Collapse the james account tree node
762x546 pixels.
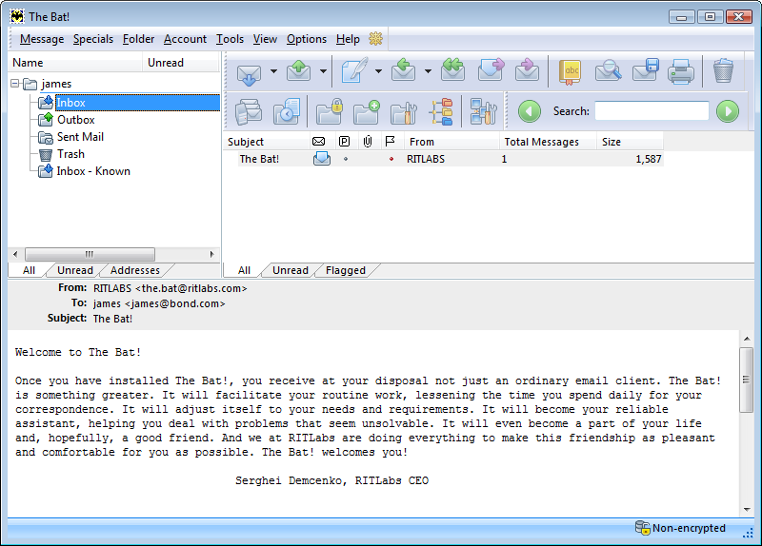(x=15, y=84)
